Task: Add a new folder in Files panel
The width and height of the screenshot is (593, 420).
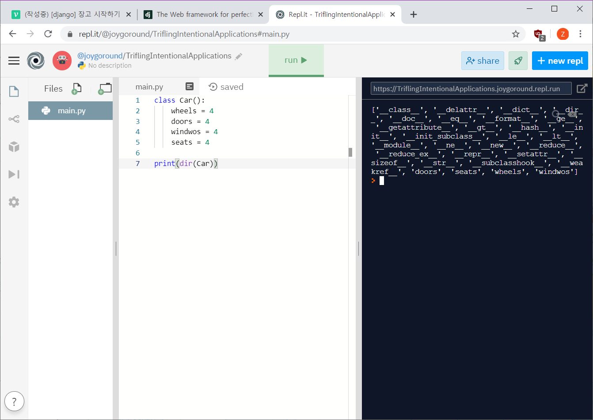Action: point(105,89)
